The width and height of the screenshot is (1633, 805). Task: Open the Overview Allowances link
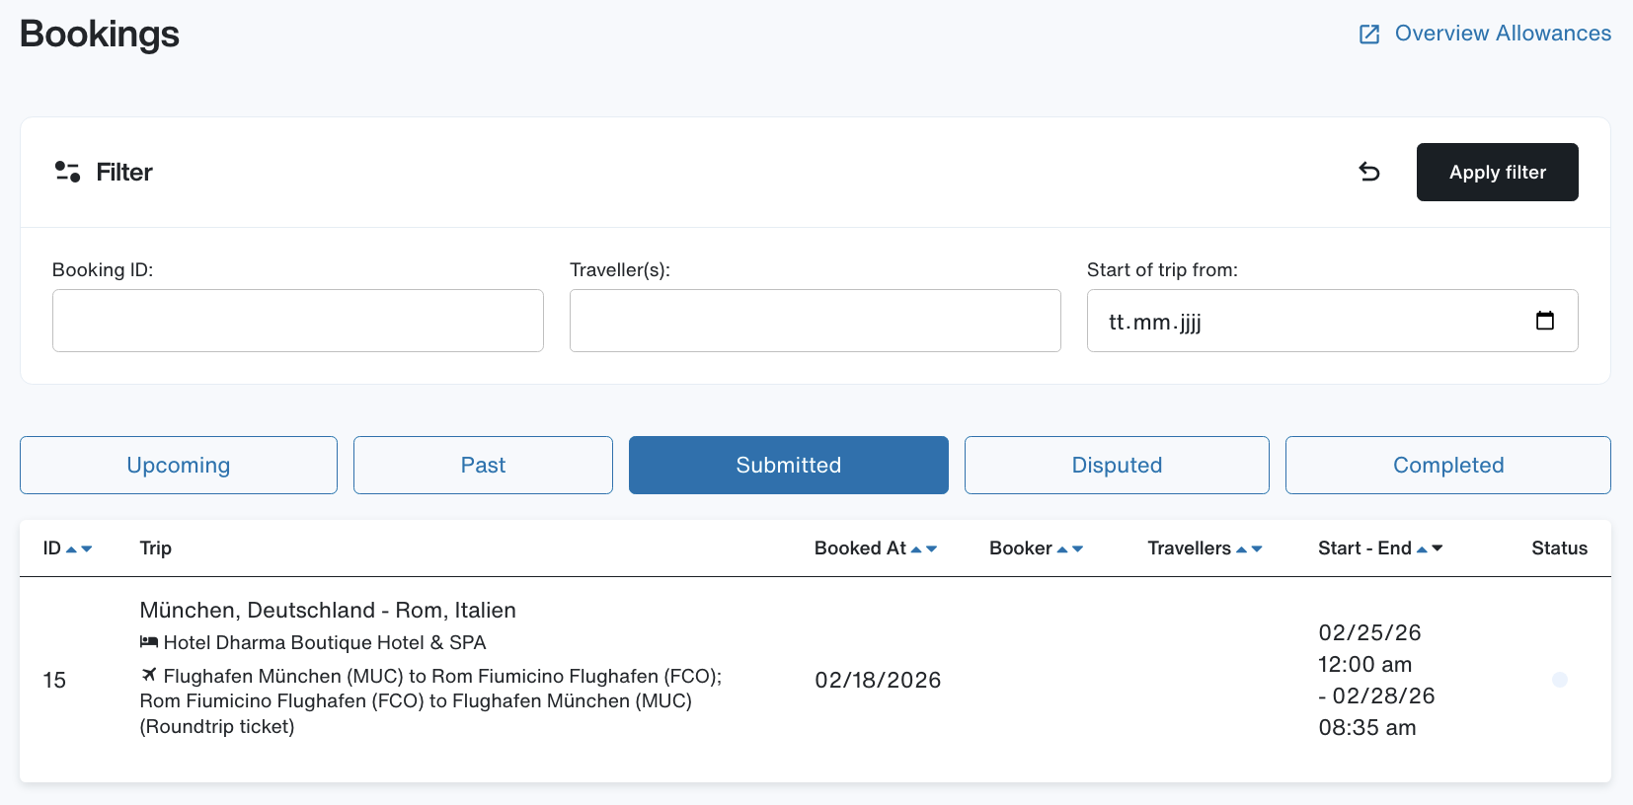pos(1502,34)
